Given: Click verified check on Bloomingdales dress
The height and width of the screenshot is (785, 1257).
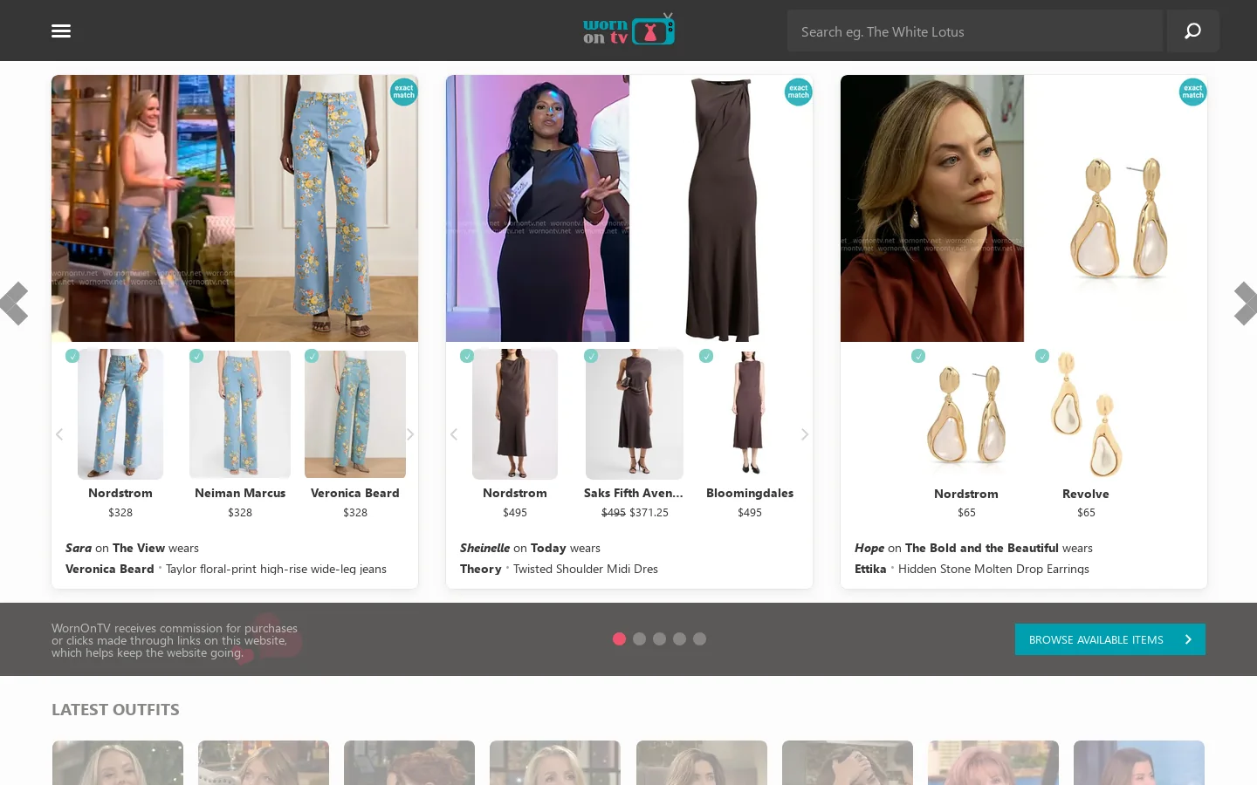Looking at the screenshot, I should click(706, 356).
